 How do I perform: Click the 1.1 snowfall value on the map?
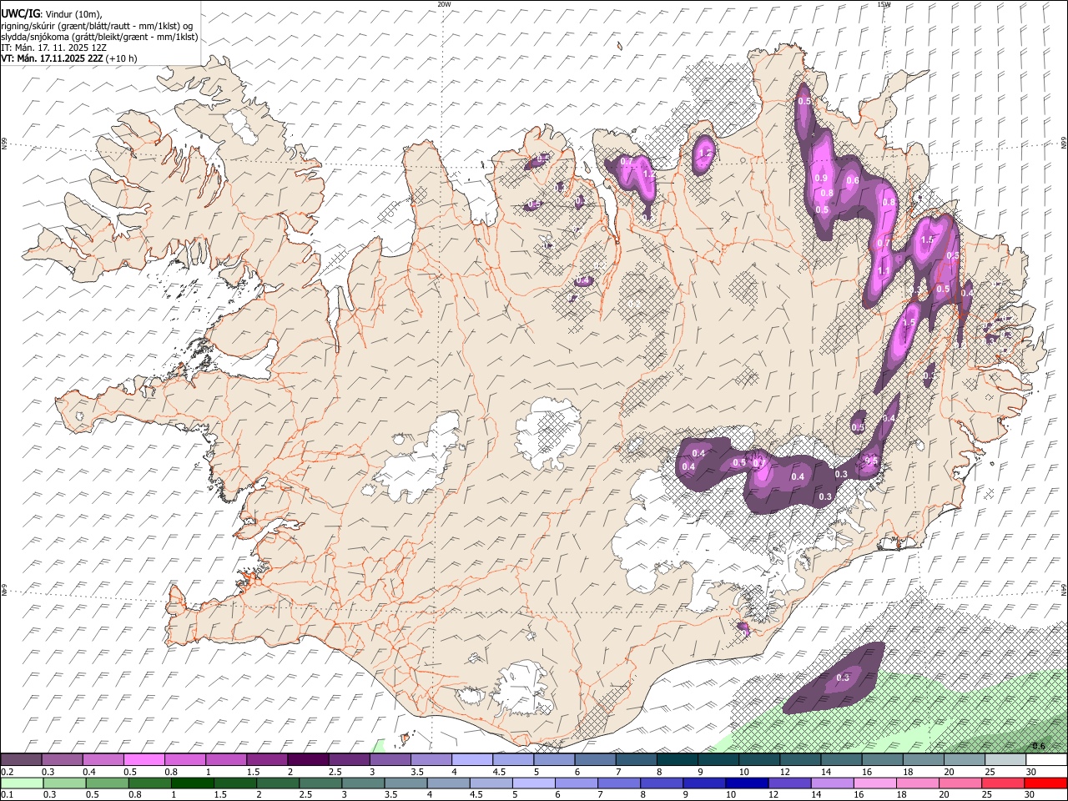884,271
